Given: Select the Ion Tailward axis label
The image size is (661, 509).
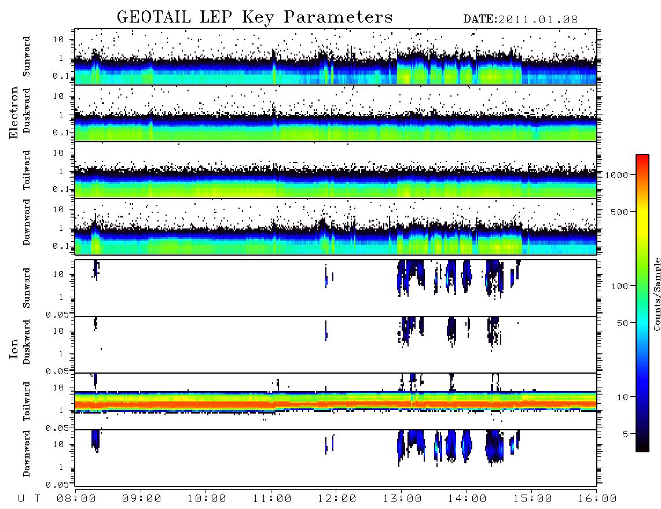Looking at the screenshot, I should pos(27,401).
